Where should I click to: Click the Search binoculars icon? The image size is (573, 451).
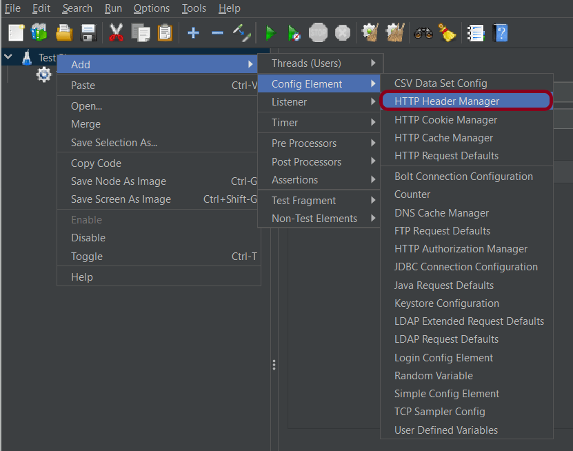pos(423,32)
